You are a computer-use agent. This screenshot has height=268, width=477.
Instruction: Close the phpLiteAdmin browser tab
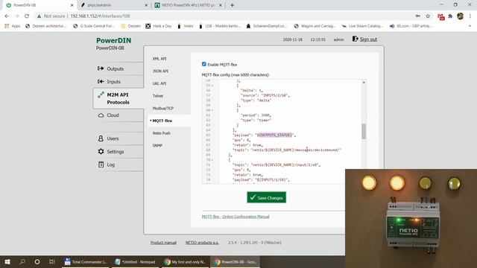pyautogui.click(x=146, y=5)
